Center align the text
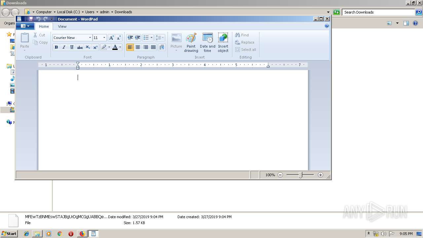The width and height of the screenshot is (423, 238). click(138, 47)
